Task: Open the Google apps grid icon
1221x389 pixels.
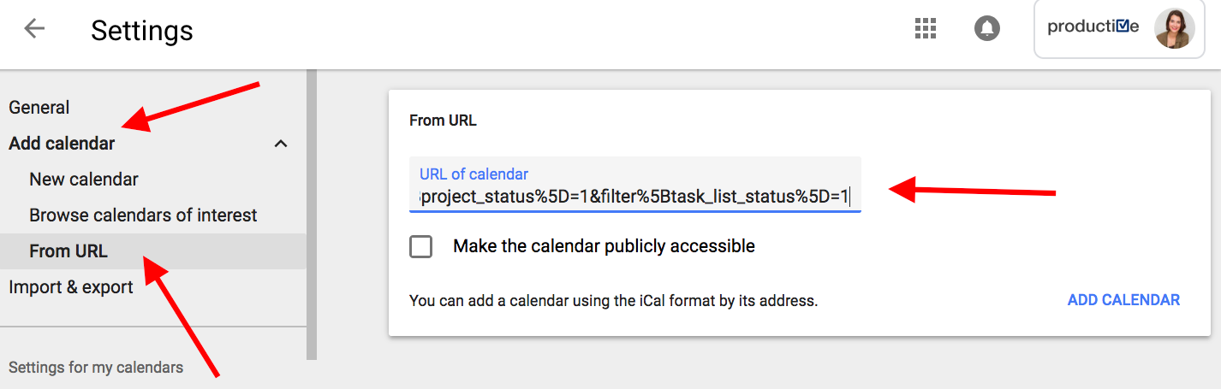Action: pos(926,28)
